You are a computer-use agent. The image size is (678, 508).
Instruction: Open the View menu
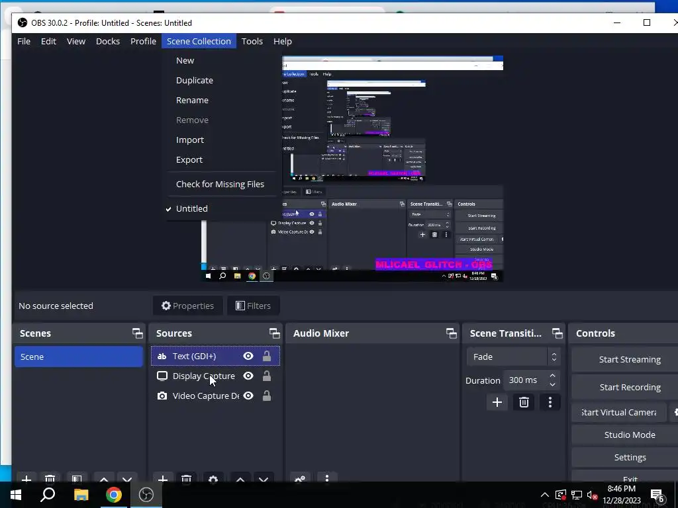coord(76,41)
